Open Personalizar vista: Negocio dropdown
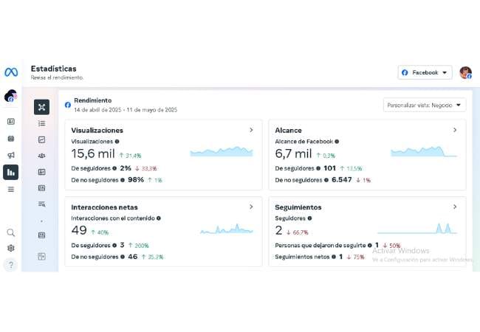The image size is (480, 332). click(425, 106)
